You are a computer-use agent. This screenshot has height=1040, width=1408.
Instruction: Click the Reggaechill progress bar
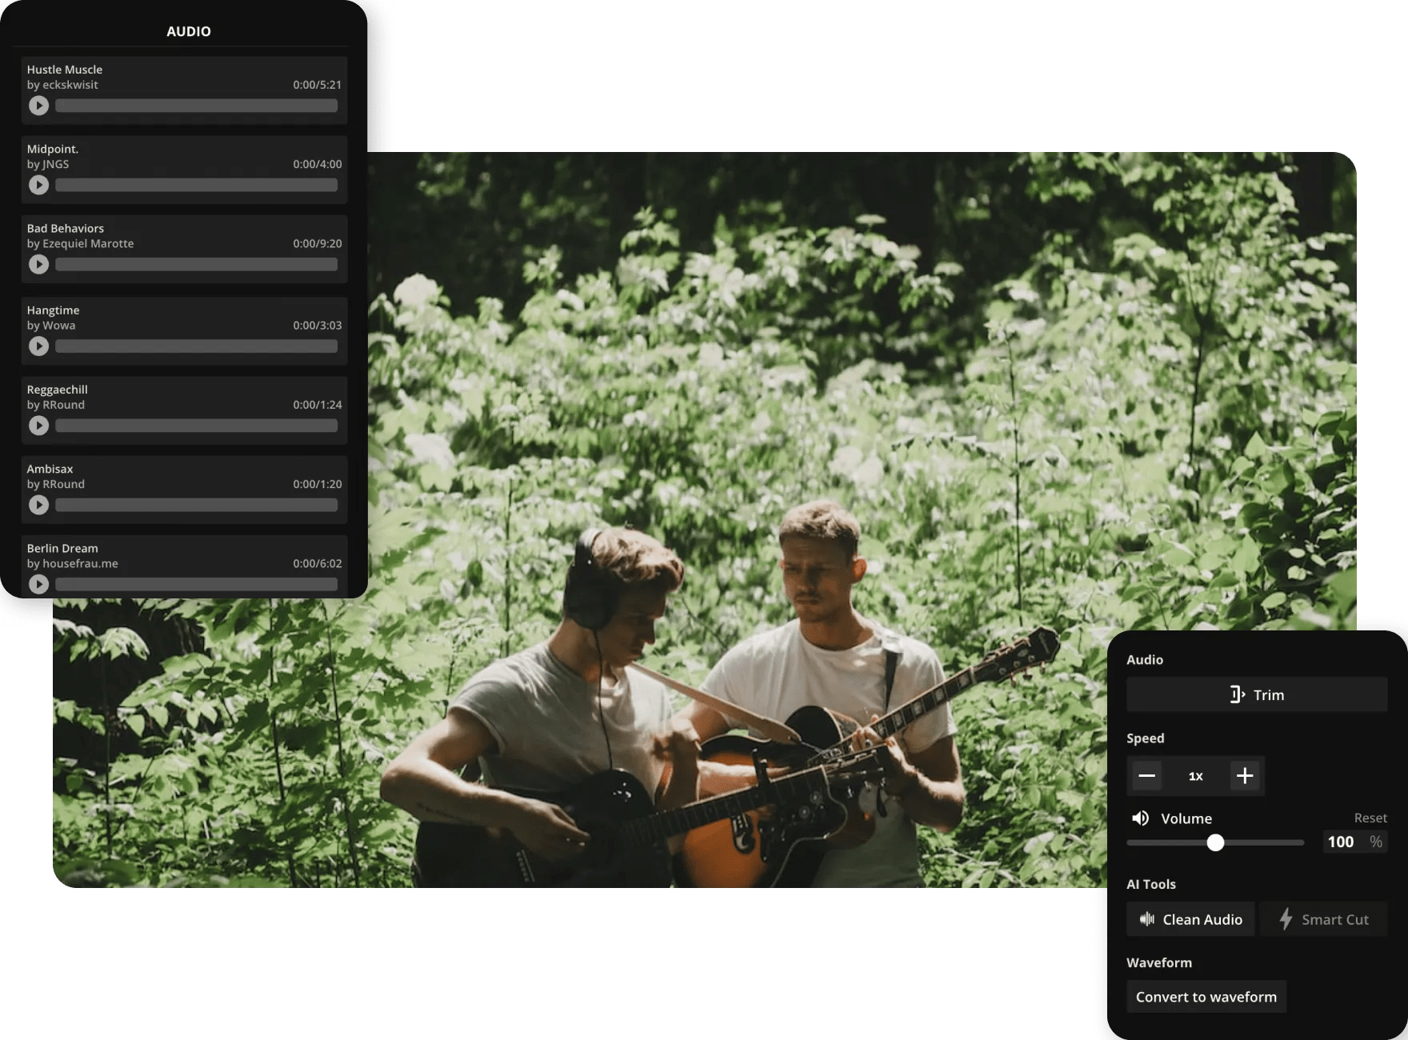point(196,426)
